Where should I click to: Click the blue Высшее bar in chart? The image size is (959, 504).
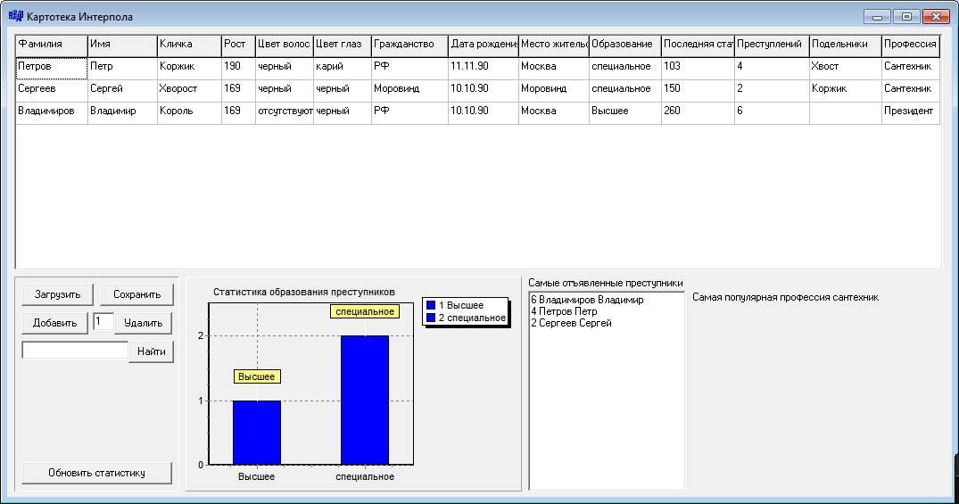[x=257, y=433]
